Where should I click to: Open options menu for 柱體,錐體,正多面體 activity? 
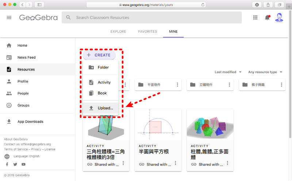point(227,163)
